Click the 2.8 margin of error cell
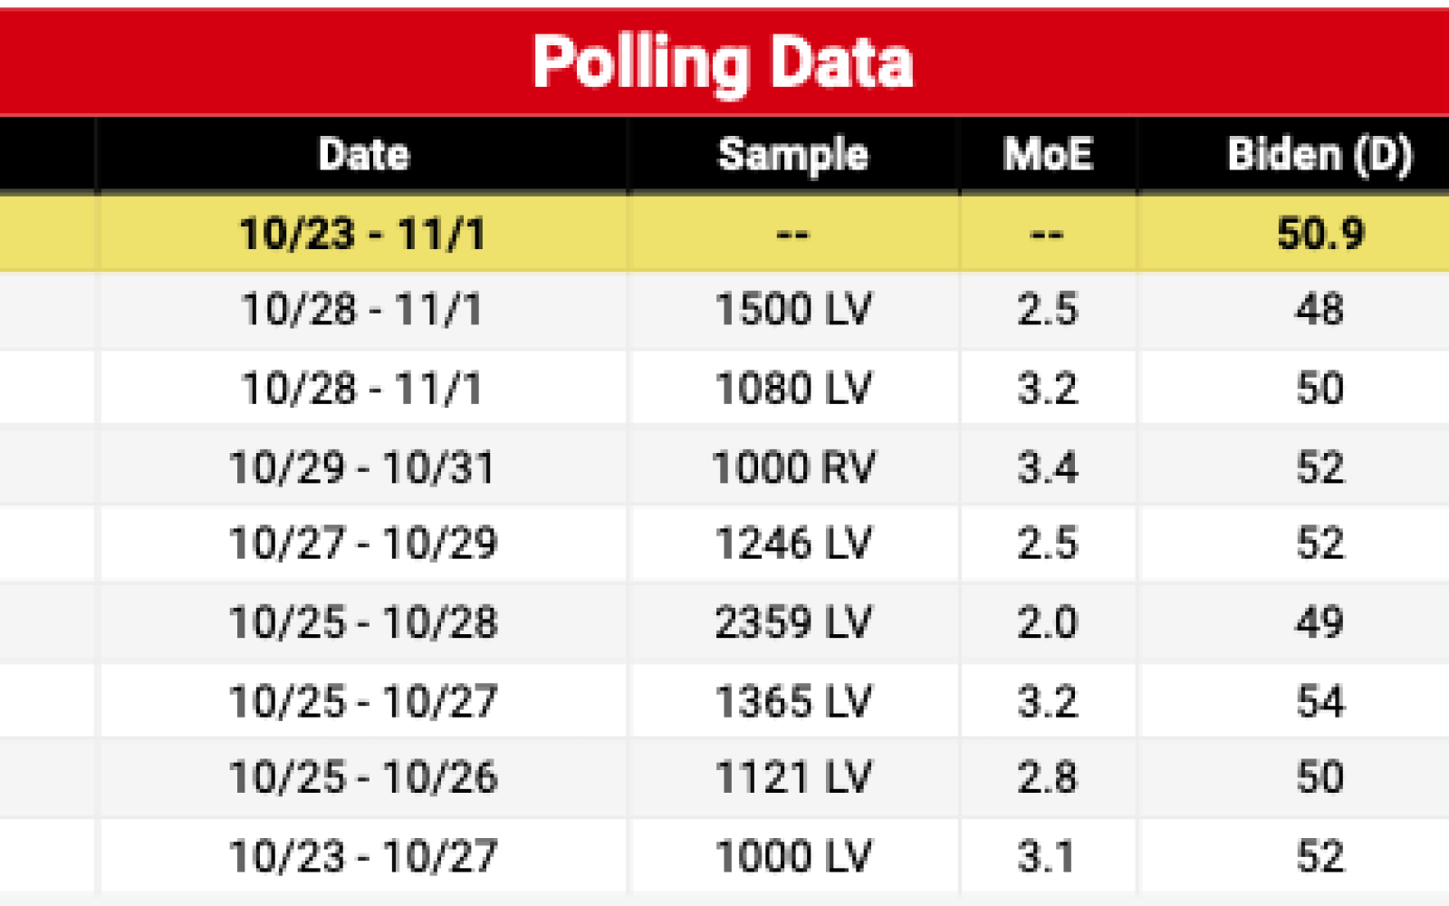The width and height of the screenshot is (1449, 906). click(1048, 777)
